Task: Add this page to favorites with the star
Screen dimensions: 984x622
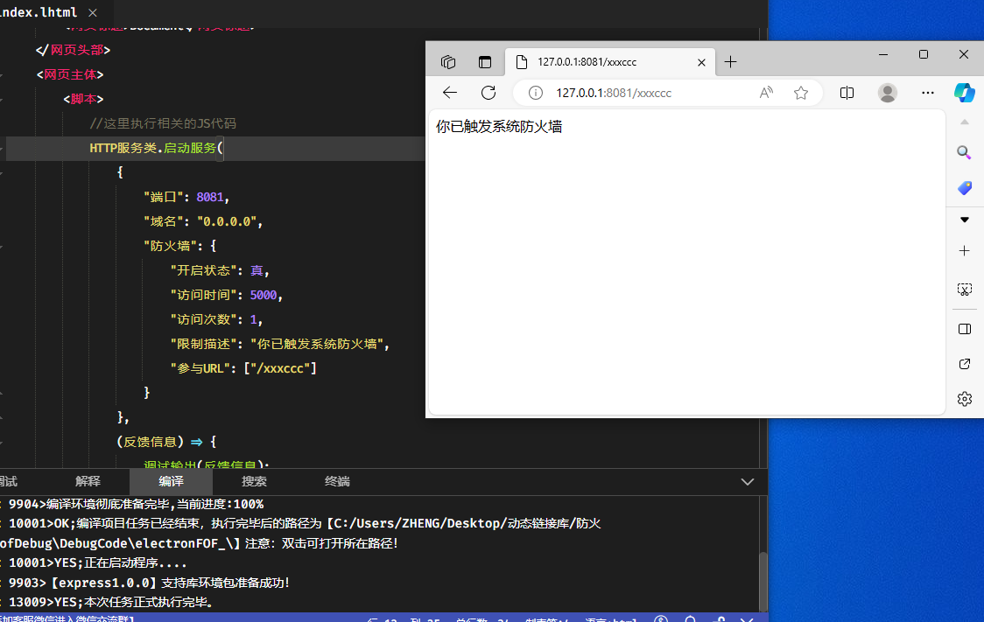Action: [801, 93]
